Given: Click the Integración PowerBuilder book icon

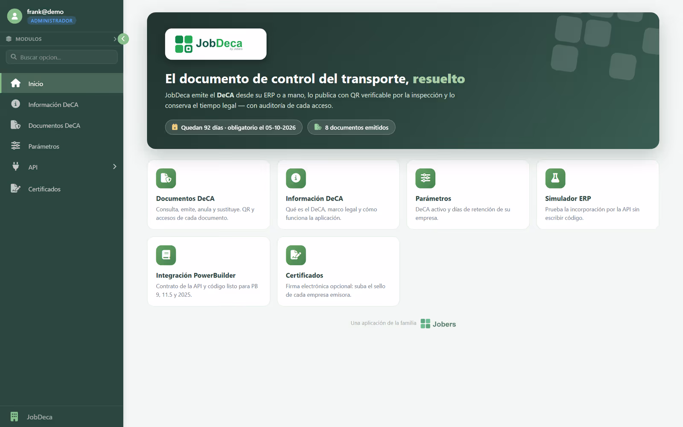Looking at the screenshot, I should click(166, 255).
